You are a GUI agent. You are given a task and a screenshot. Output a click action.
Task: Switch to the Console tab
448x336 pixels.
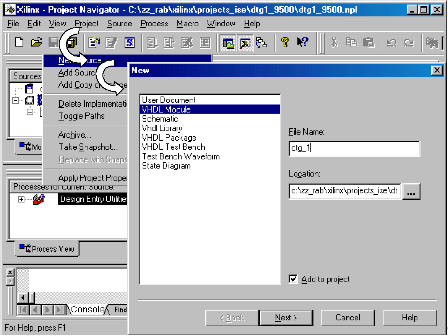click(x=88, y=310)
